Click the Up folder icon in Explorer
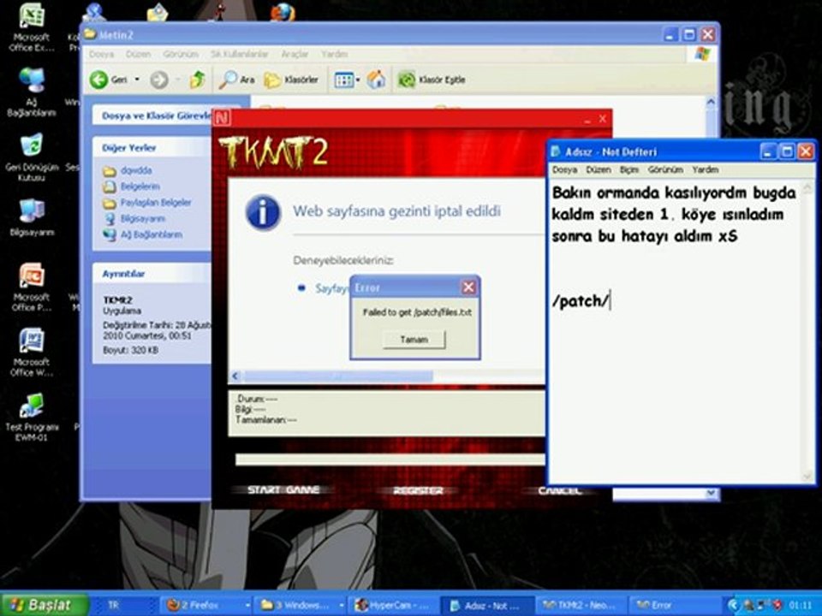 point(198,80)
